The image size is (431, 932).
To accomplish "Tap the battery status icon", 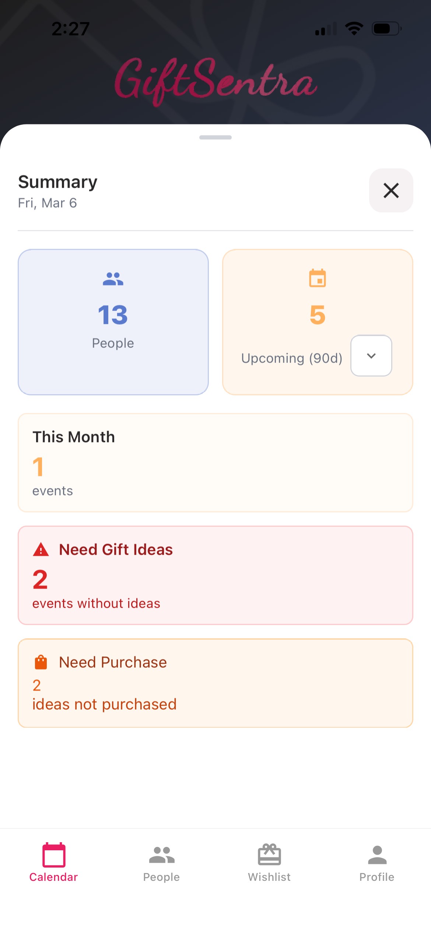I will point(386,28).
